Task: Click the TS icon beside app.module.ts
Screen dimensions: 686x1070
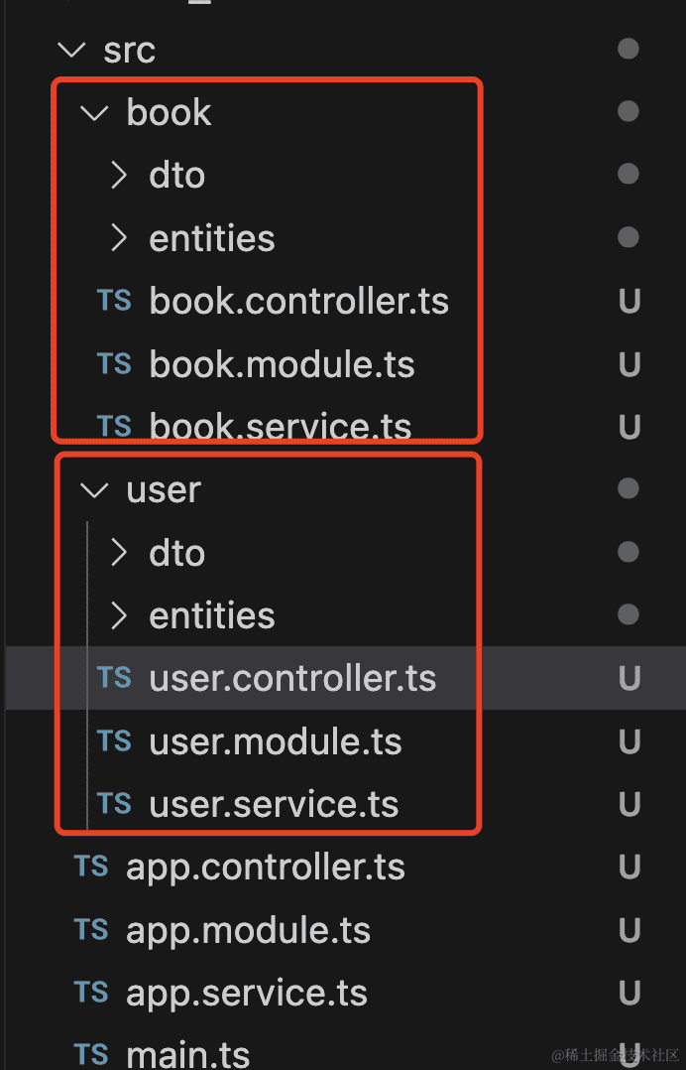Action: coord(91,930)
